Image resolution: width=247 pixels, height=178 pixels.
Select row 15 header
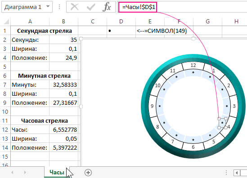(x=5, y=156)
